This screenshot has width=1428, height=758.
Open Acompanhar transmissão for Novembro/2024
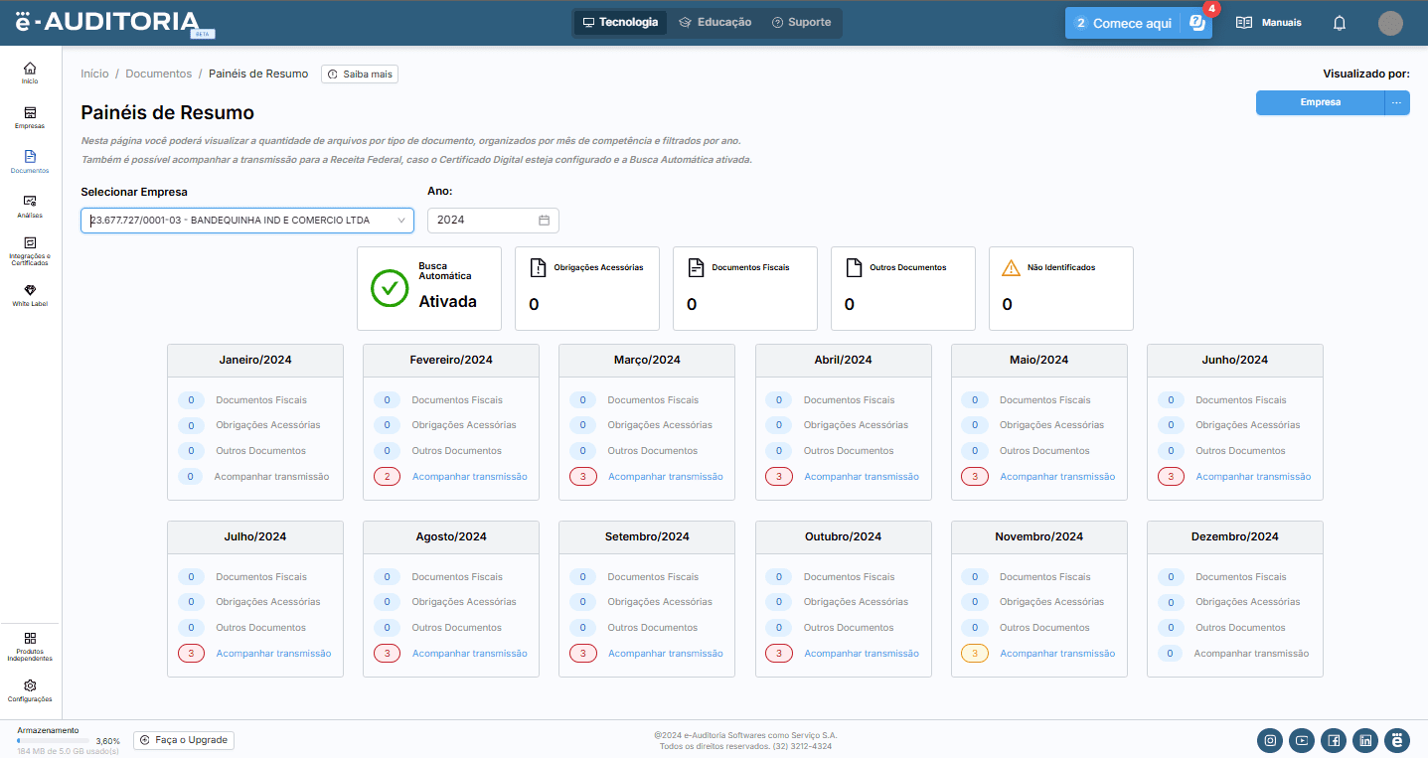[1057, 654]
